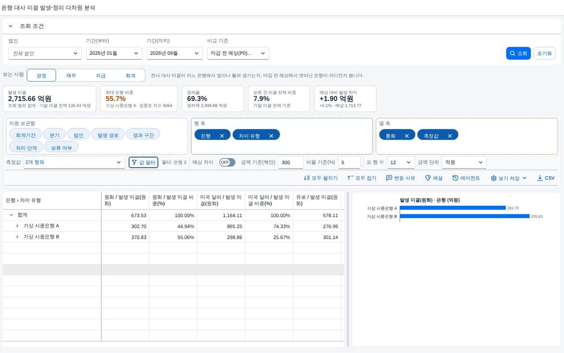Click the 조회 search button
The width and height of the screenshot is (564, 353).
(x=518, y=53)
